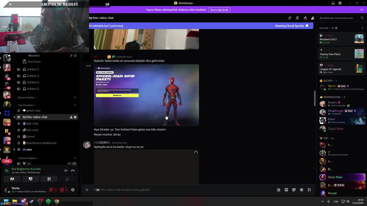367x206 pixels.
Task: Turn on camera in voice panel
Action: (12, 179)
